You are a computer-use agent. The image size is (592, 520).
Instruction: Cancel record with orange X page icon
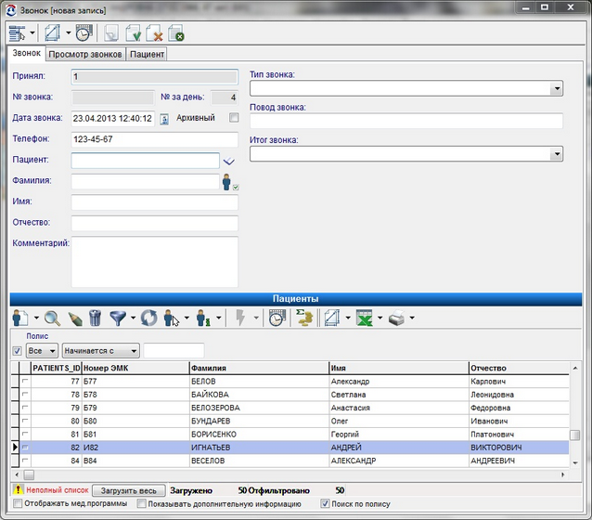[x=154, y=33]
